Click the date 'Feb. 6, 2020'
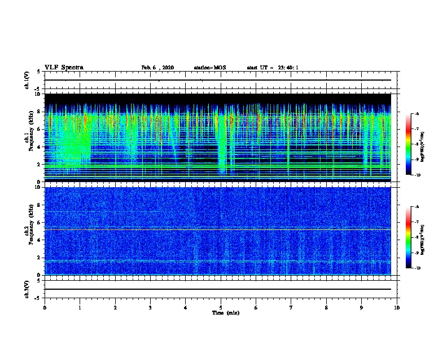Viewport: 447px width, 345px height. click(157, 68)
